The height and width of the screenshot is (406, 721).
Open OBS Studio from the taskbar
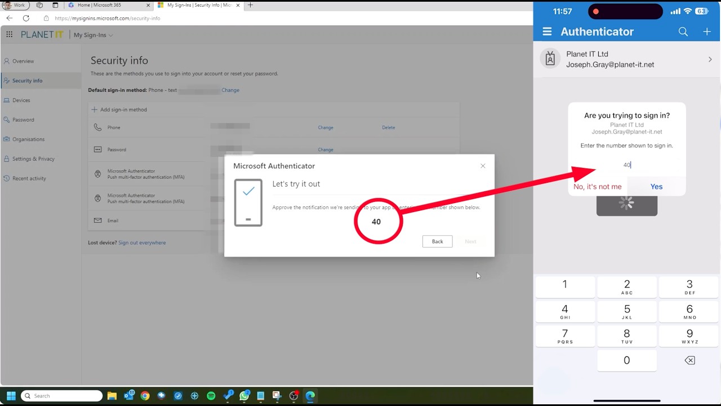[293, 396]
